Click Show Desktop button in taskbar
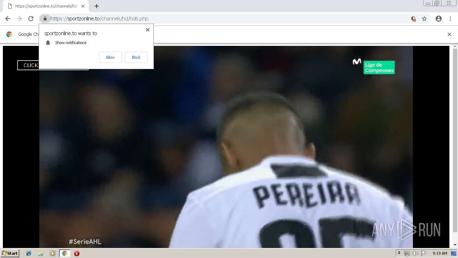Screen dimensions: 458x258 coord(454,253)
